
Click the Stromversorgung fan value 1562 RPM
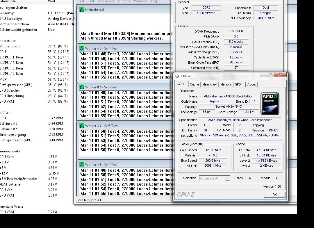(56, 135)
